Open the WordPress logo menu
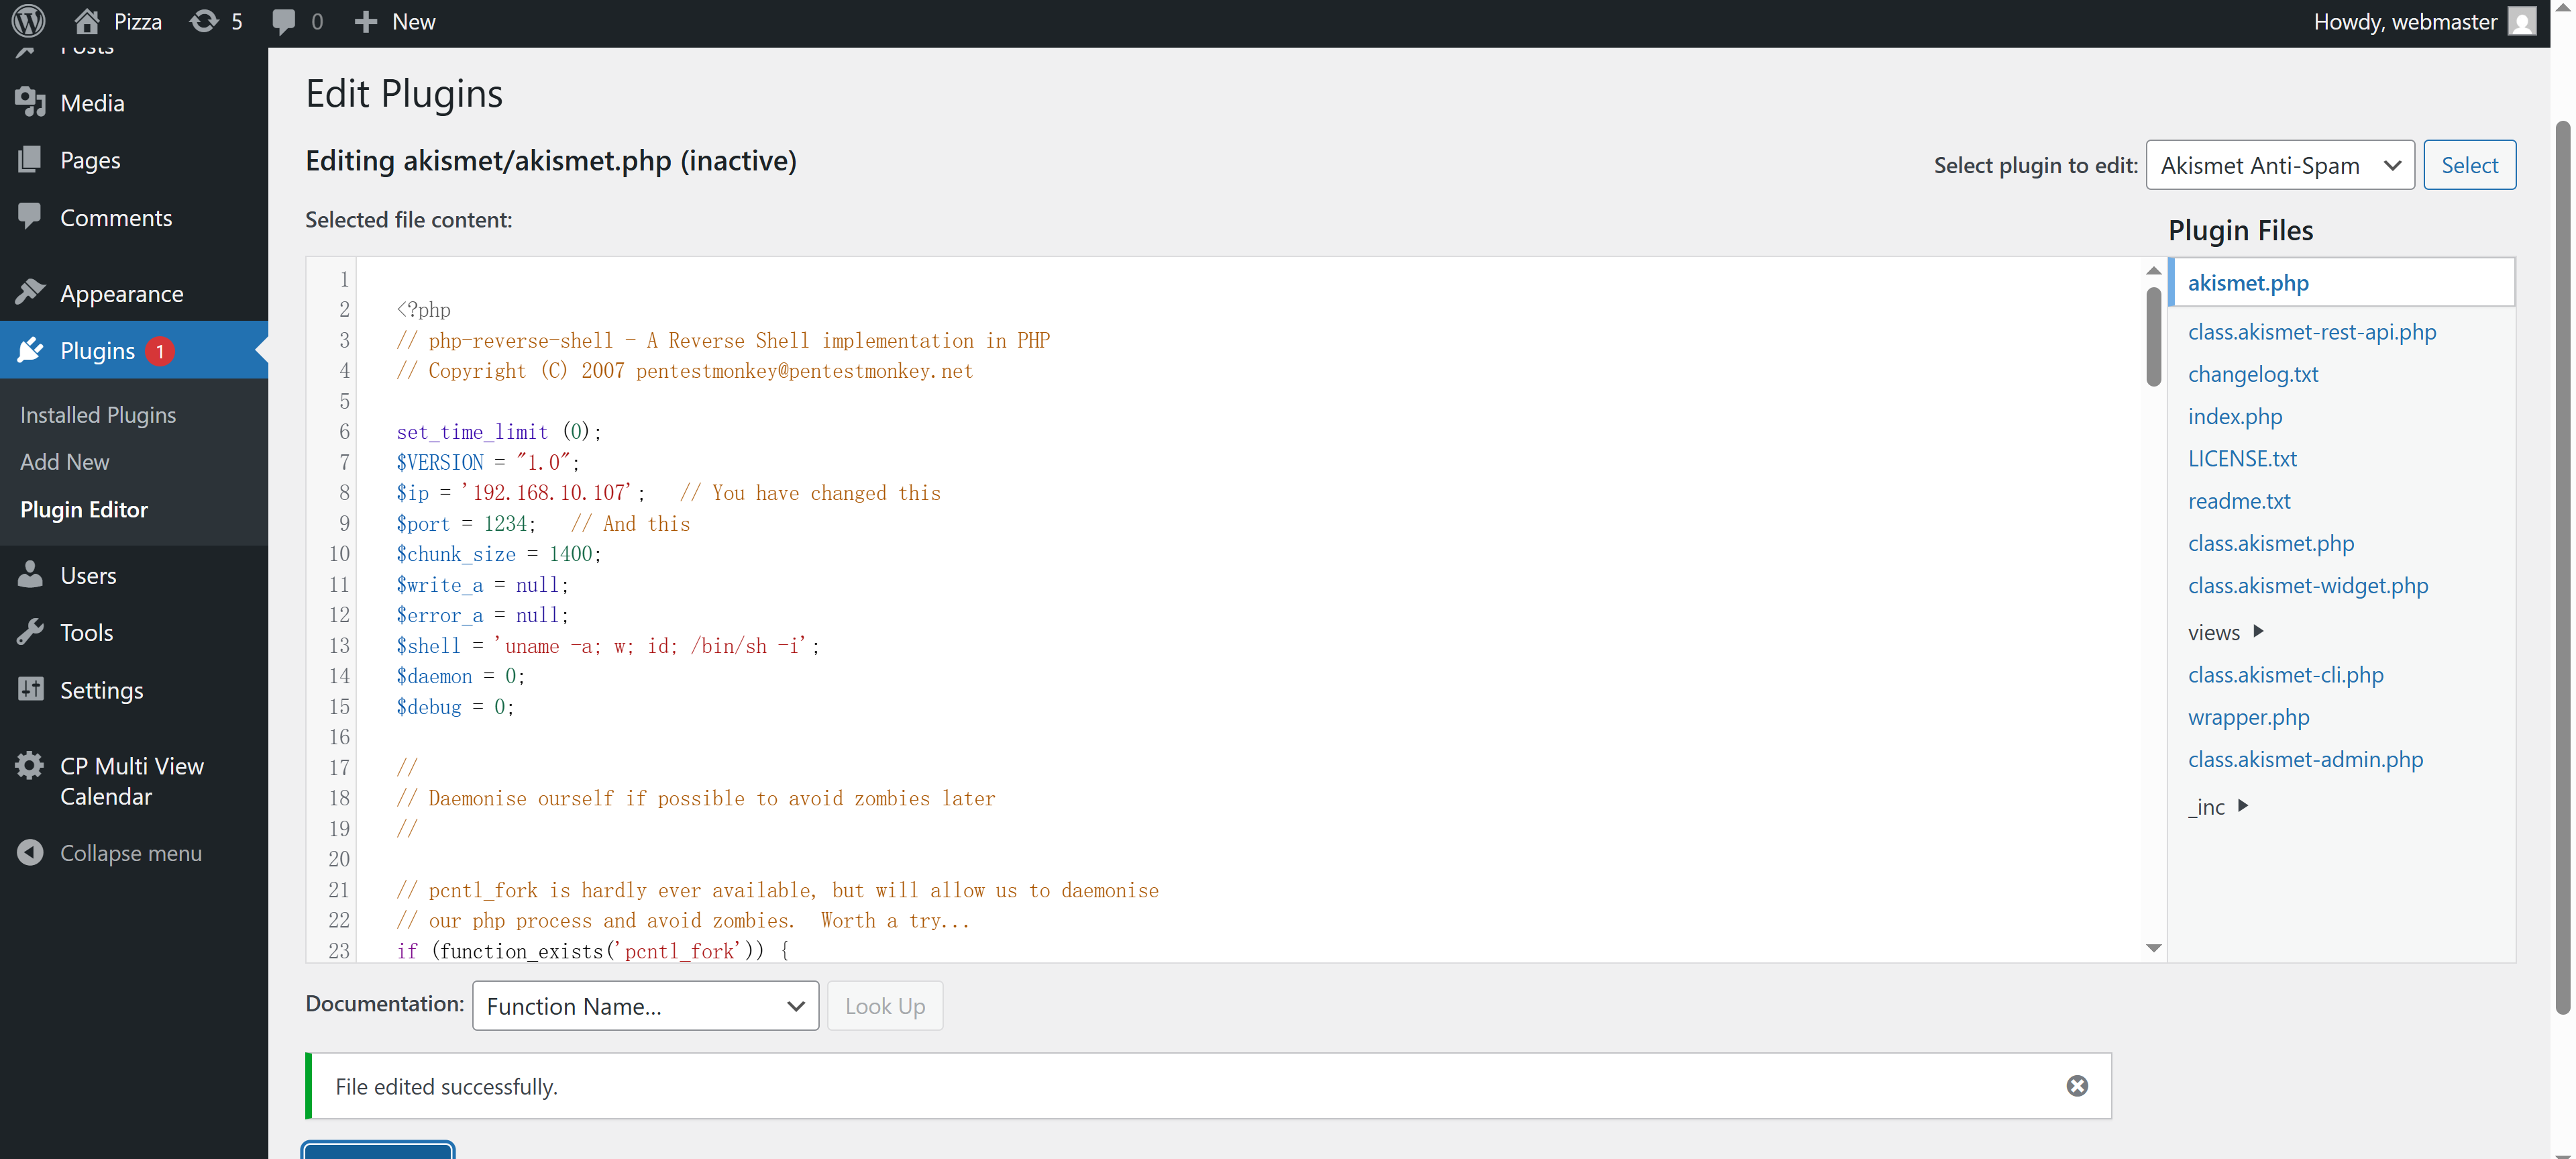Image resolution: width=2576 pixels, height=1159 pixels. [29, 21]
